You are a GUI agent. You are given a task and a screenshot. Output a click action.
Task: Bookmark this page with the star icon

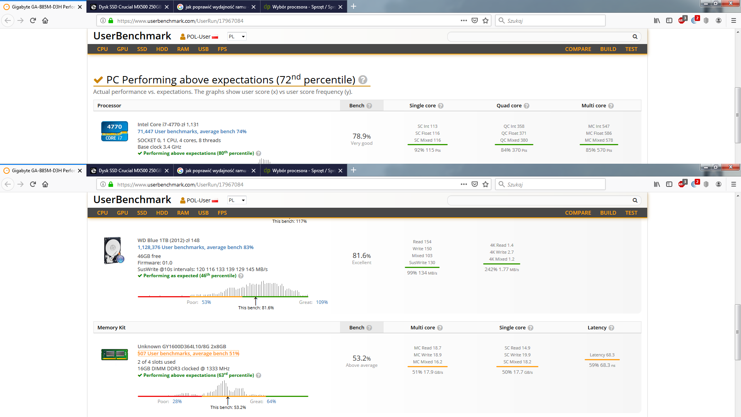(x=486, y=20)
